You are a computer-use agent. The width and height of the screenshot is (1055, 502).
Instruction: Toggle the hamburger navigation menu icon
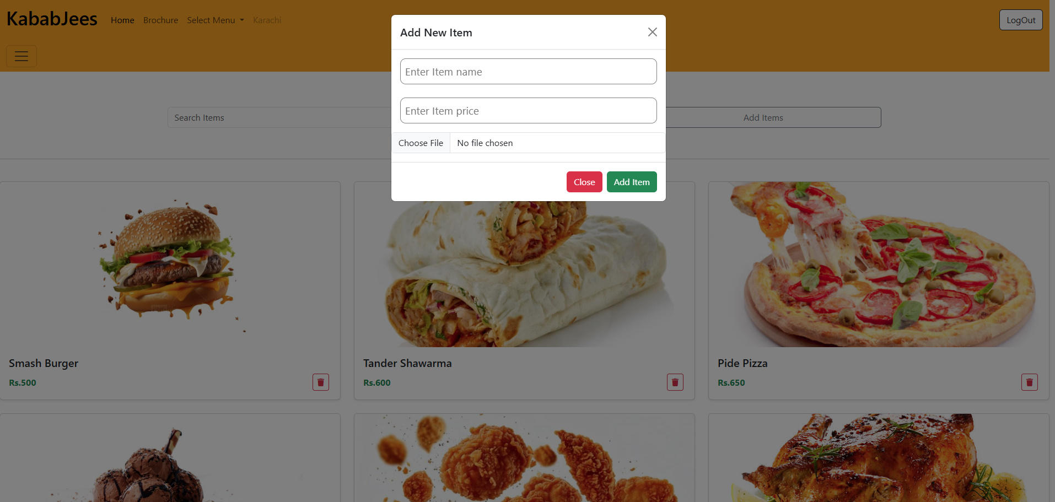pyautogui.click(x=21, y=56)
